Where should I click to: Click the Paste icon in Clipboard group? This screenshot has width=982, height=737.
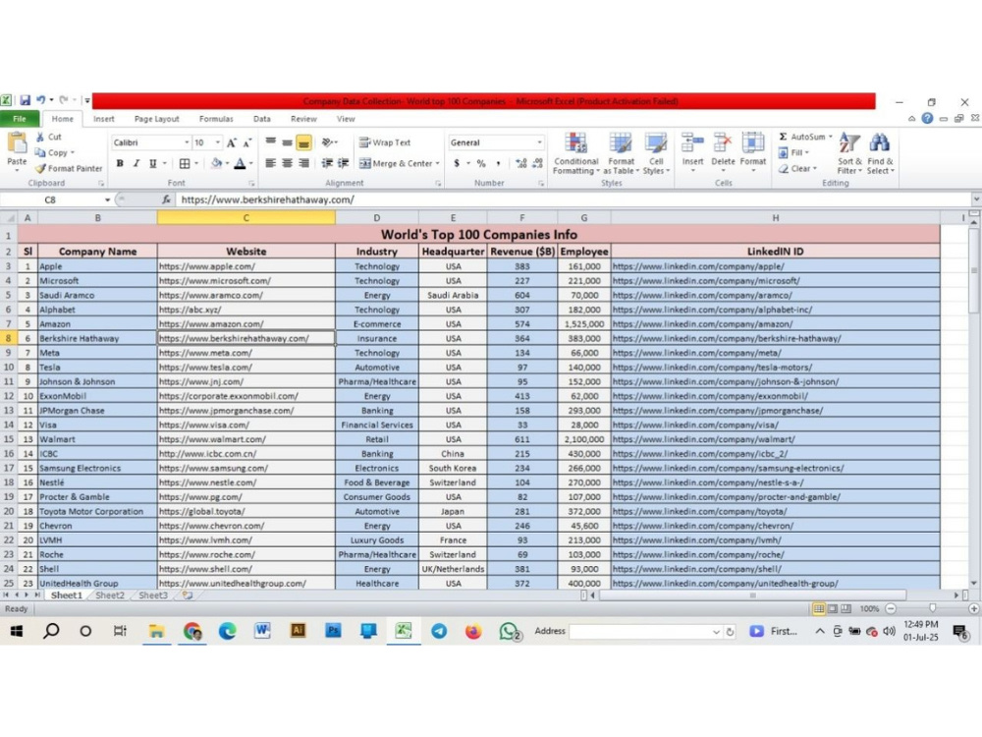point(17,142)
